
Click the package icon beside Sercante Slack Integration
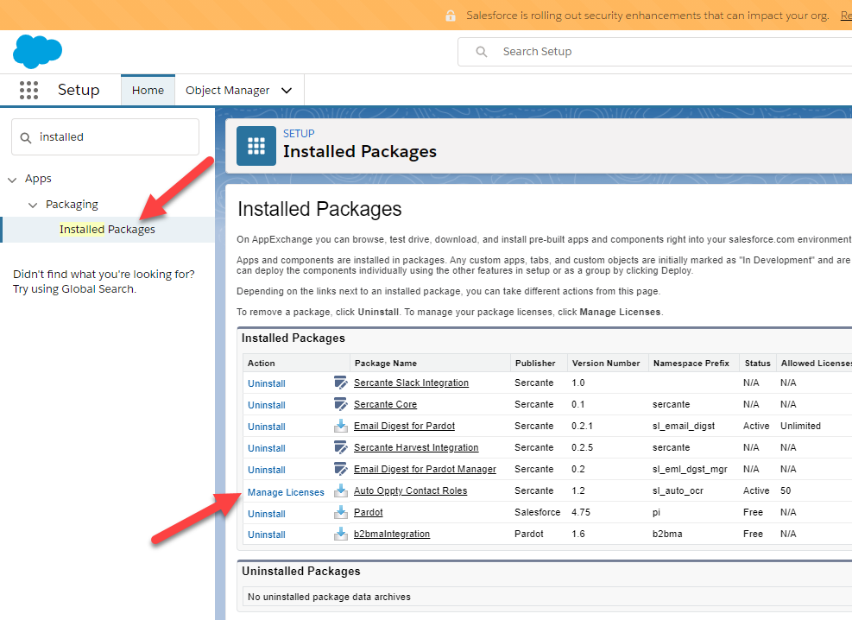tap(341, 383)
